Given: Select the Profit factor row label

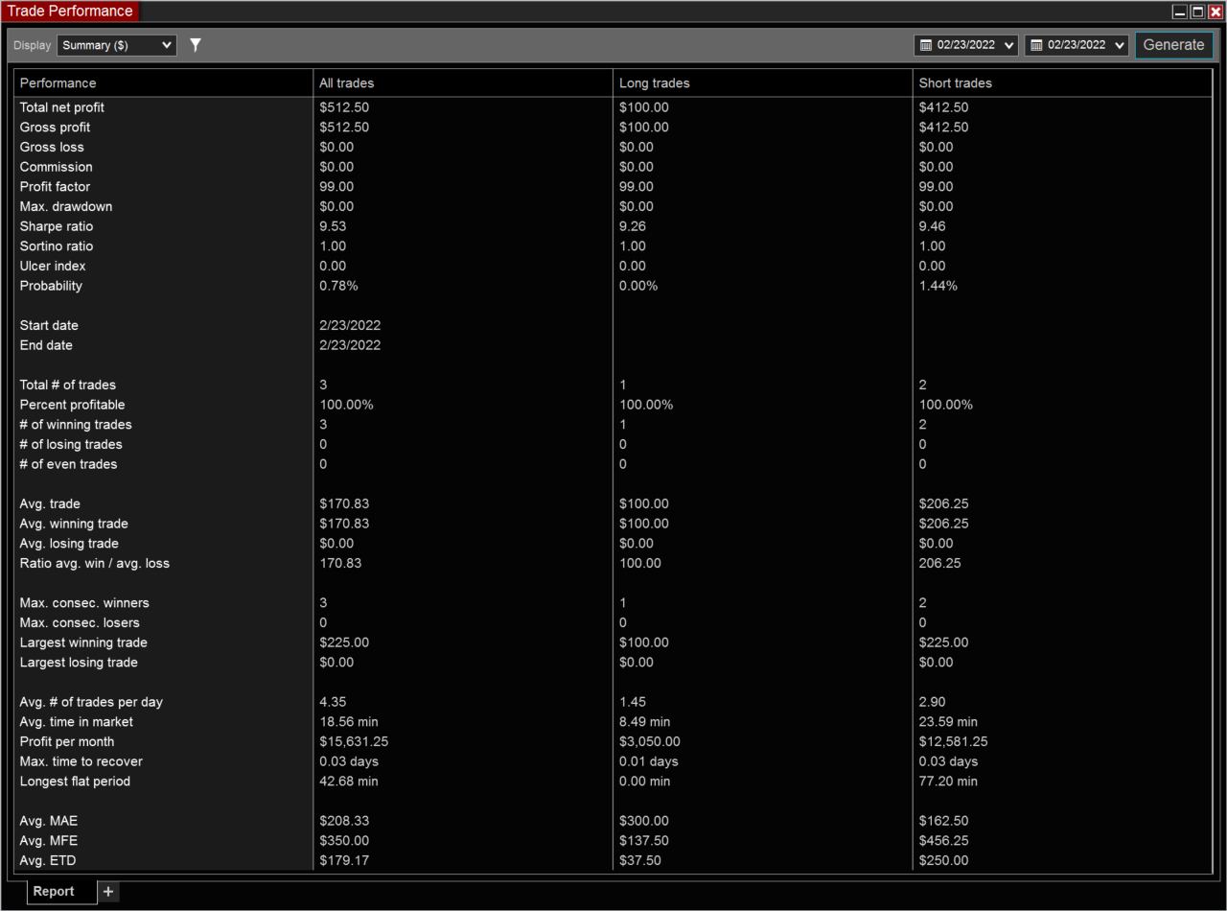Looking at the screenshot, I should (x=56, y=187).
